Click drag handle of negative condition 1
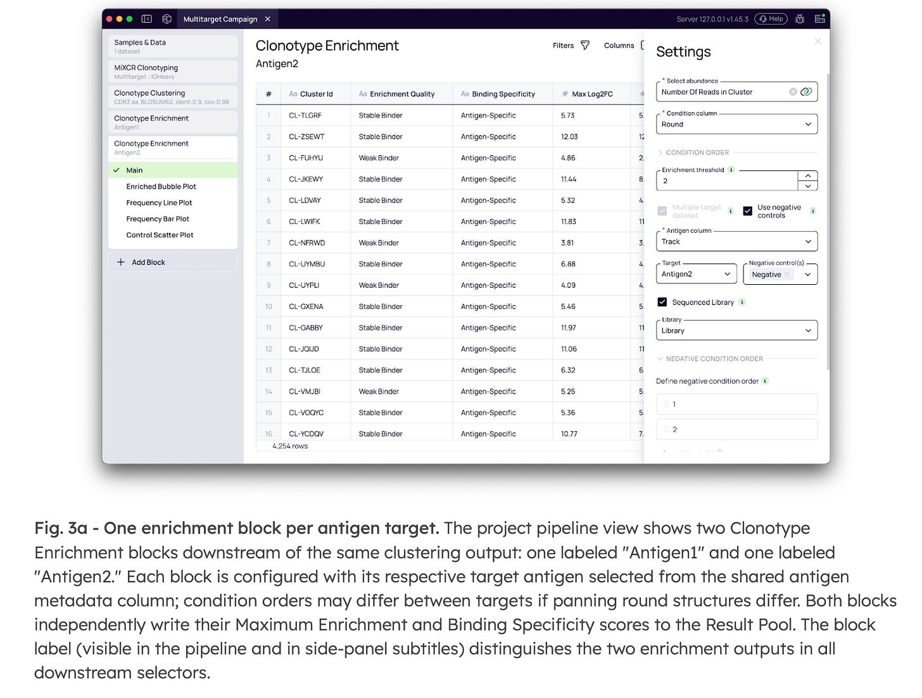 tap(666, 404)
